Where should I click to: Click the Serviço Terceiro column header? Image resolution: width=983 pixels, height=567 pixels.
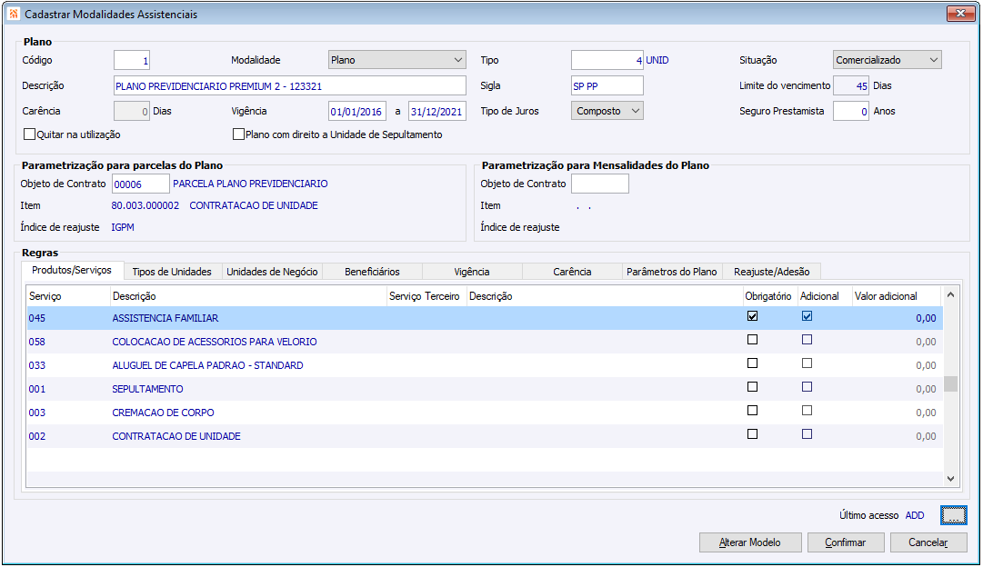(x=425, y=296)
